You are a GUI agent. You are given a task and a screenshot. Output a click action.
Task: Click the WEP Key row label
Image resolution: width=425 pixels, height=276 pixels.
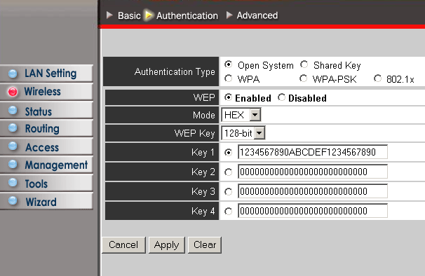tap(194, 133)
